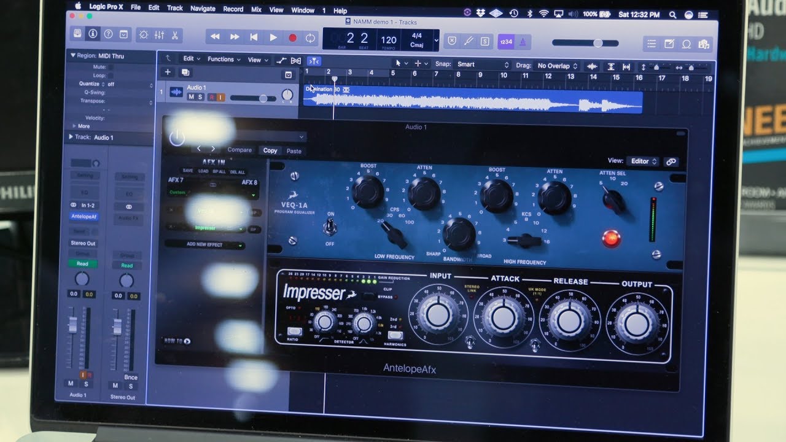The width and height of the screenshot is (786, 442).
Task: Click ADD NEW EFFECT button
Action: tap(204, 245)
